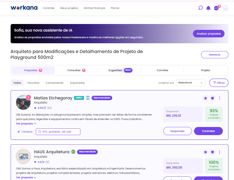Image resolution: width=234 pixels, height=180 pixels.
Task: Click the Recomendado badge for HAUS Arquitetura
Action: coord(87,152)
